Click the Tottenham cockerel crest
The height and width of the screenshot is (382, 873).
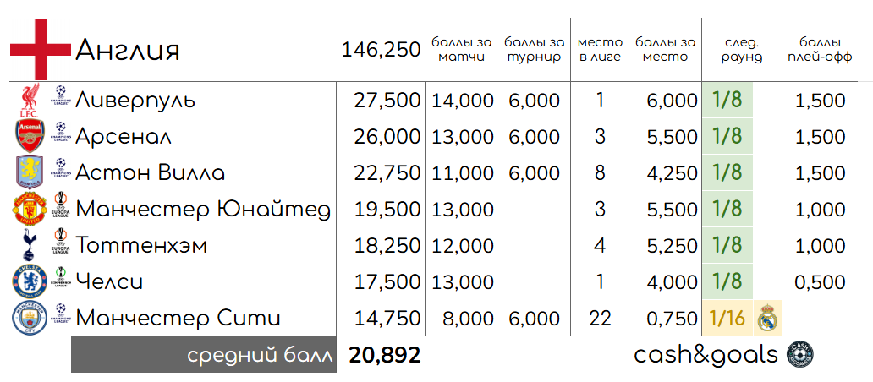pyautogui.click(x=30, y=246)
